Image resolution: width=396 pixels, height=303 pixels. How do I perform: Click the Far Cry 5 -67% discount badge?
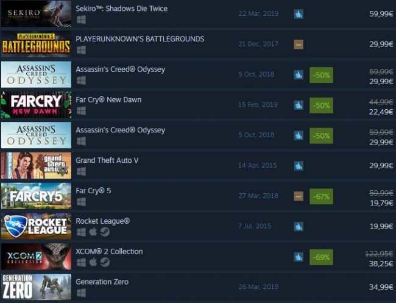[321, 196]
